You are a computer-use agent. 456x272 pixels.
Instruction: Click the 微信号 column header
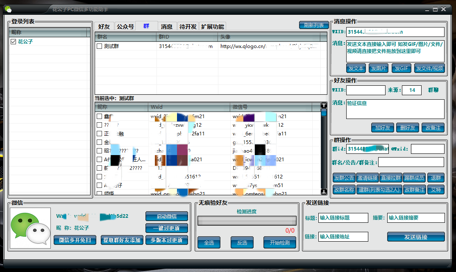click(271, 107)
